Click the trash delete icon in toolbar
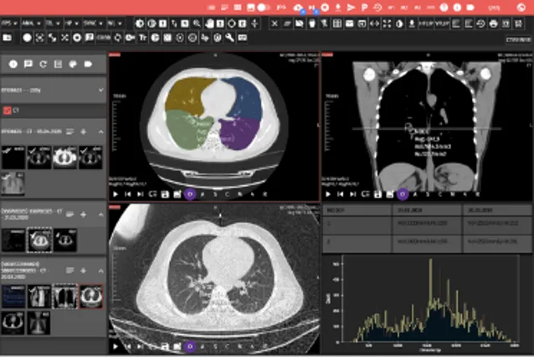The image size is (534, 357). point(312,23)
